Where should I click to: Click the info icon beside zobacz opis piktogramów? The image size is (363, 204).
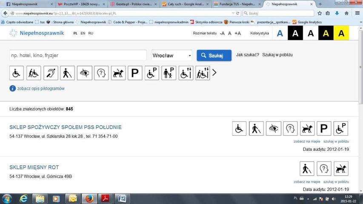(x=12, y=88)
